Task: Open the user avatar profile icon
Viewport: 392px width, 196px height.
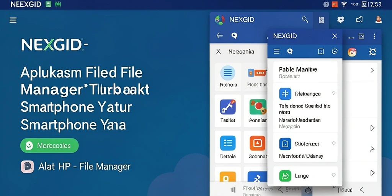Action: [x=379, y=20]
